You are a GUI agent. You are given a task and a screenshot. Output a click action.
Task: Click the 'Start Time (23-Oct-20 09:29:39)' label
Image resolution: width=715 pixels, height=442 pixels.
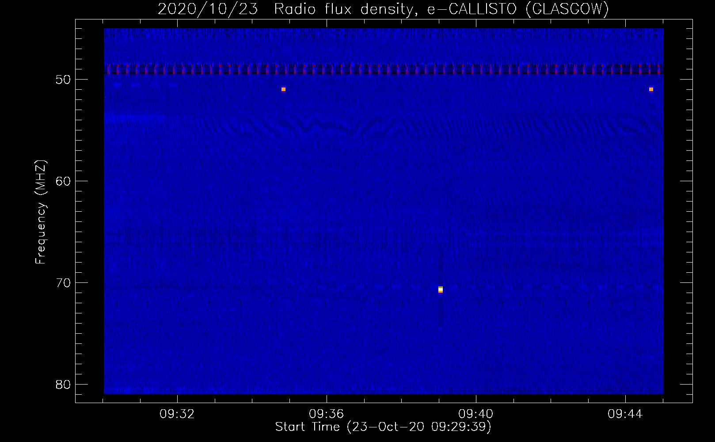(x=383, y=427)
